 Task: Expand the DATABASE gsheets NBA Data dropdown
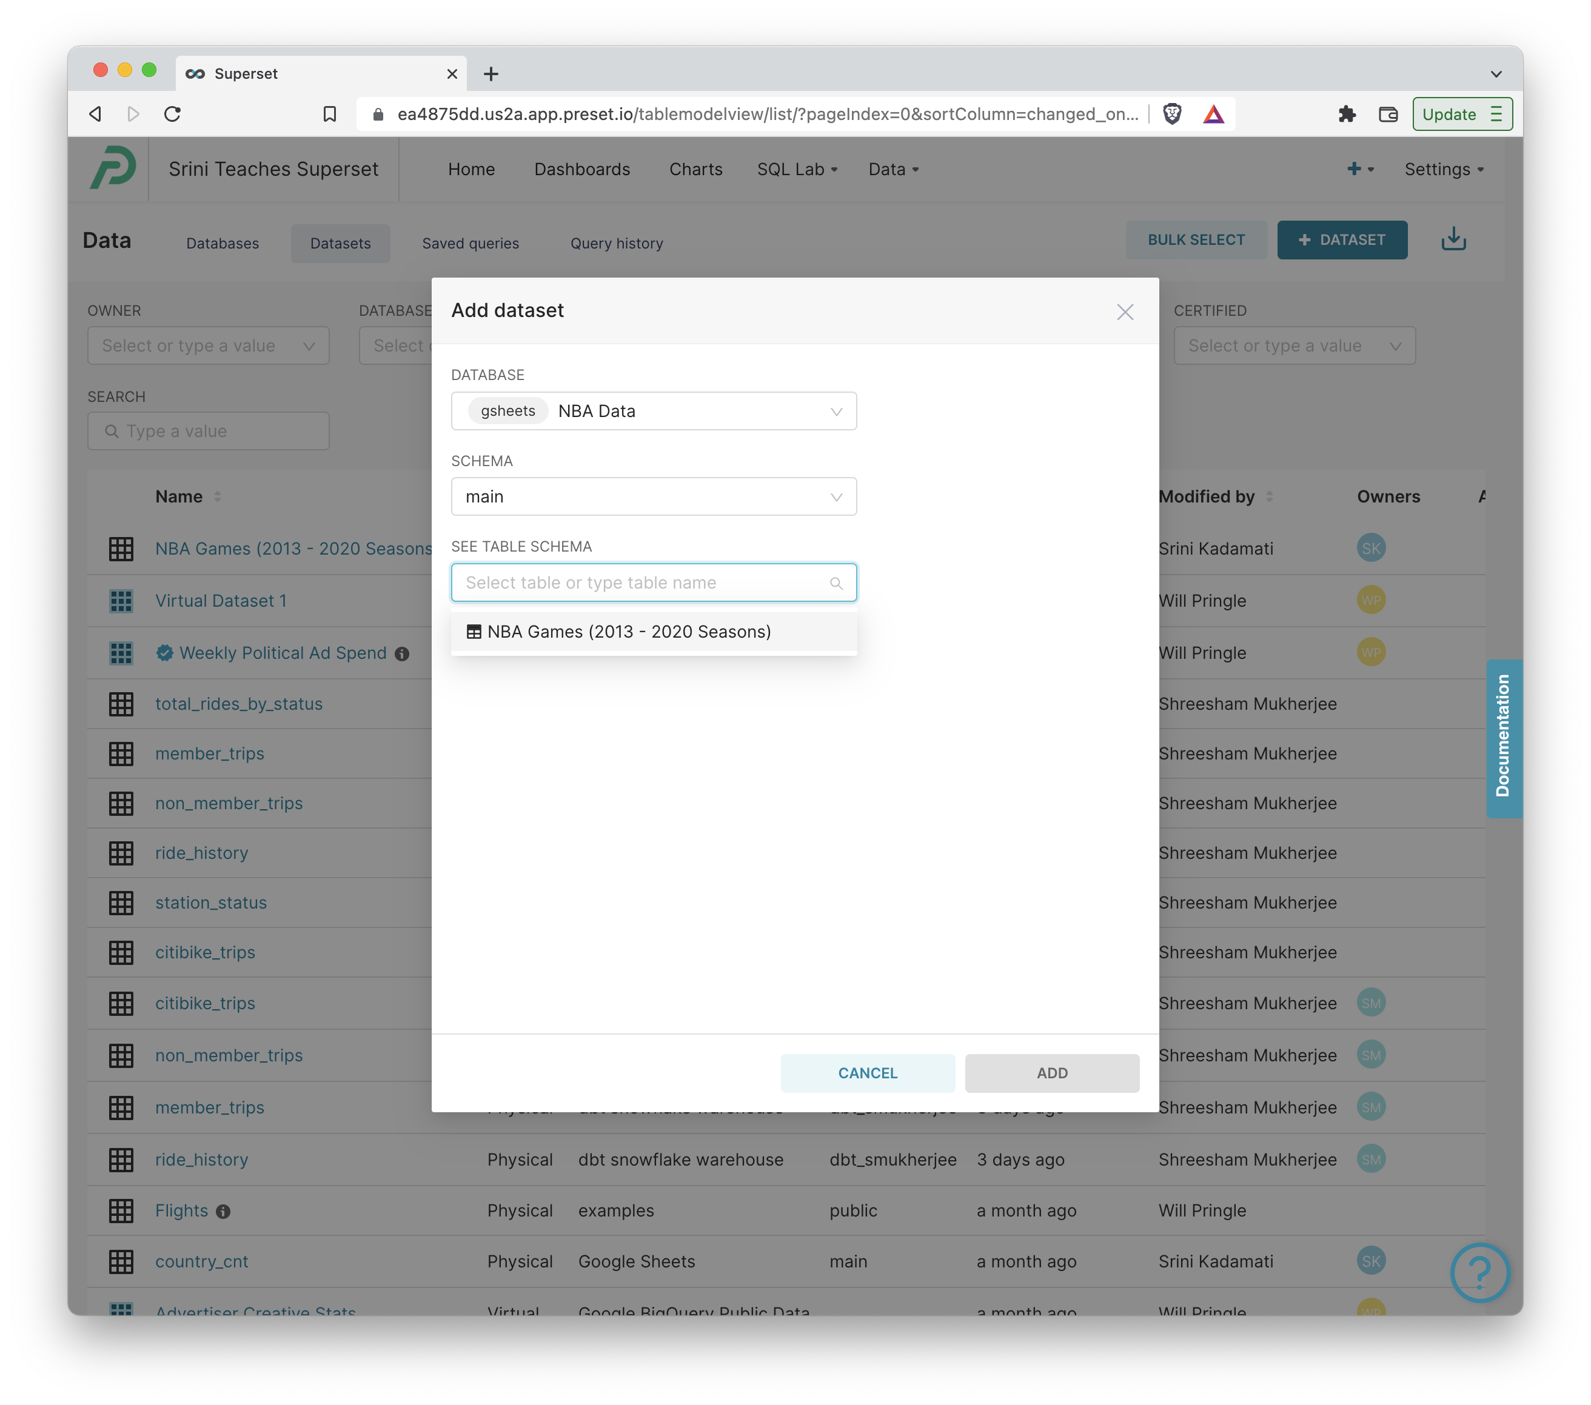[x=653, y=411]
